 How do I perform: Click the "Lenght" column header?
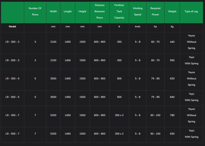(x=67, y=11)
